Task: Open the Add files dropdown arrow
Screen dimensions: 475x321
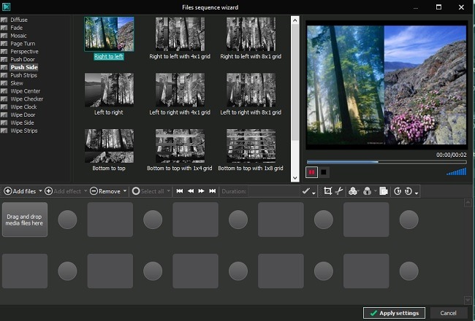Action: (40, 191)
